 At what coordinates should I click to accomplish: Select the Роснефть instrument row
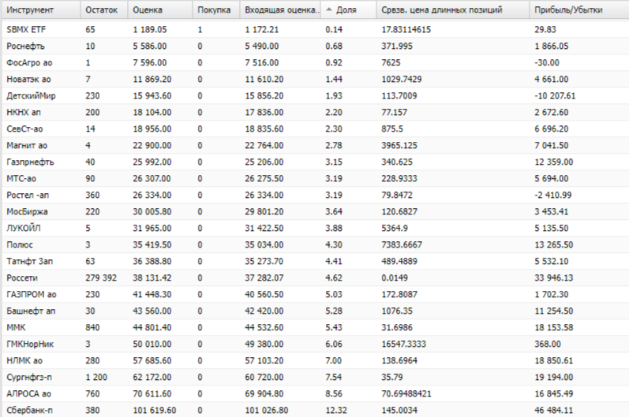314,46
